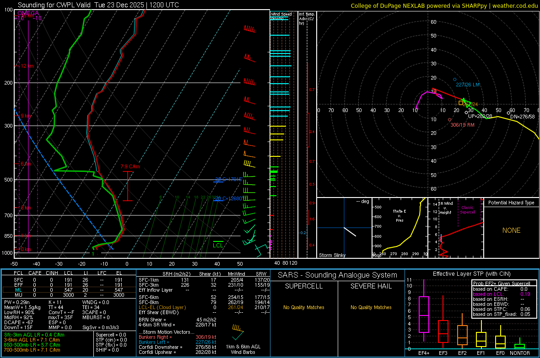The image size is (540, 358).
Task: Click the -20 C=12680 height label
Action: click(x=227, y=198)
